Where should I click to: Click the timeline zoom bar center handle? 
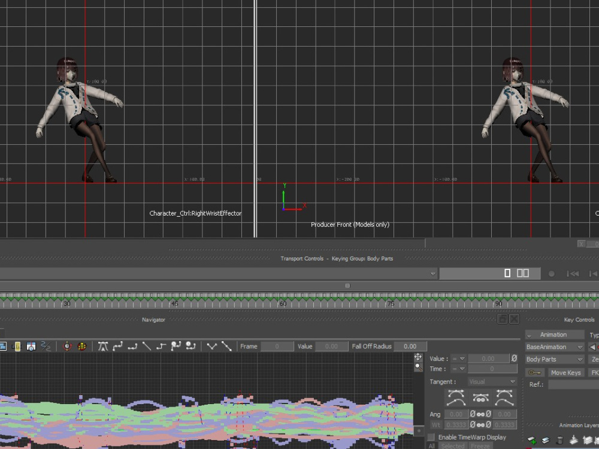[347, 286]
